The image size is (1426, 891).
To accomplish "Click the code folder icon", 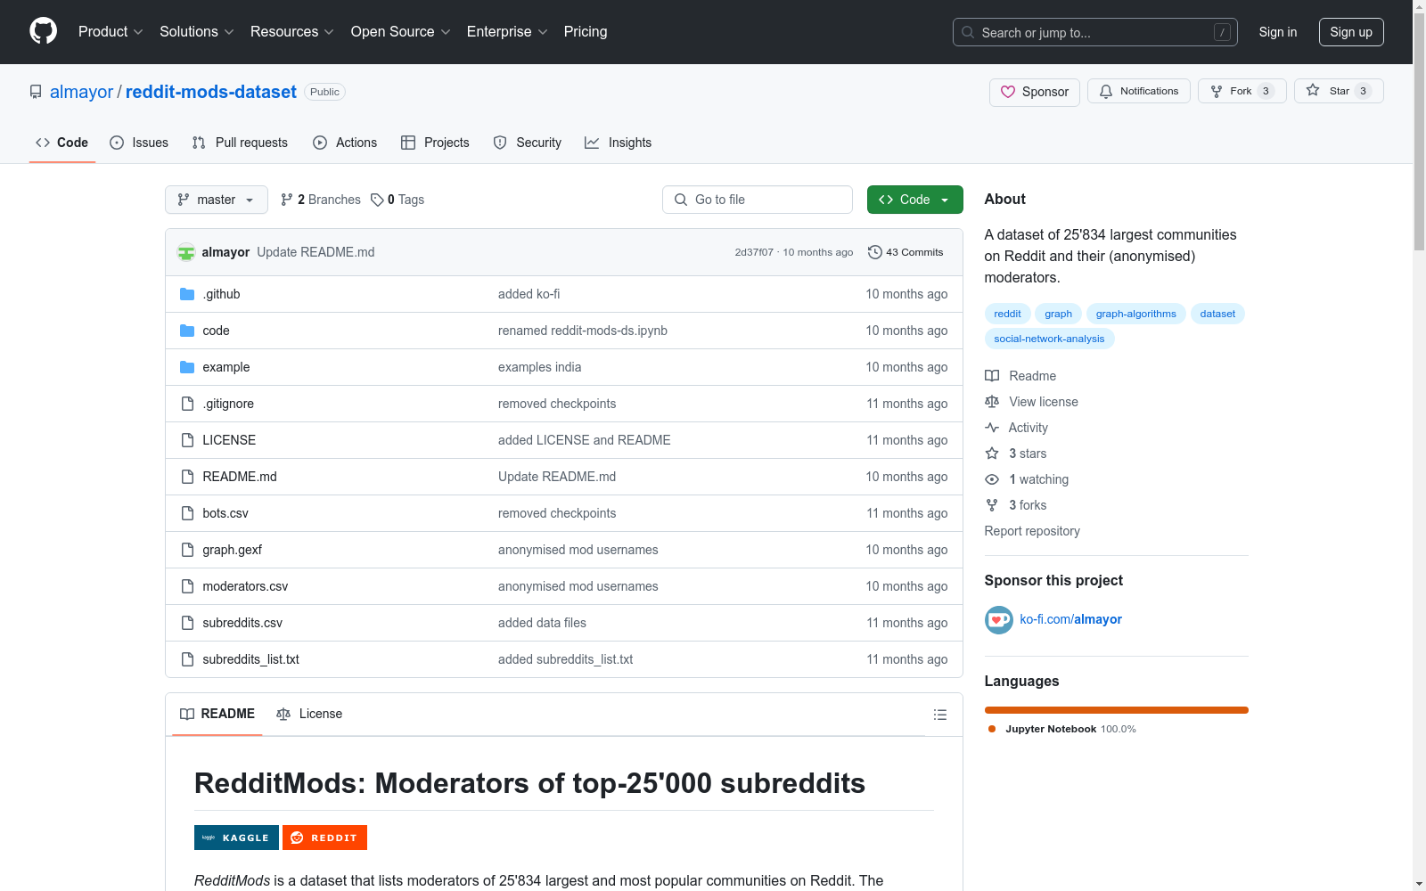I will click(x=187, y=331).
